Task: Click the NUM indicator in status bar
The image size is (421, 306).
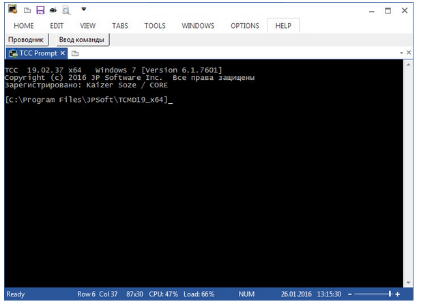Action: click(x=246, y=294)
